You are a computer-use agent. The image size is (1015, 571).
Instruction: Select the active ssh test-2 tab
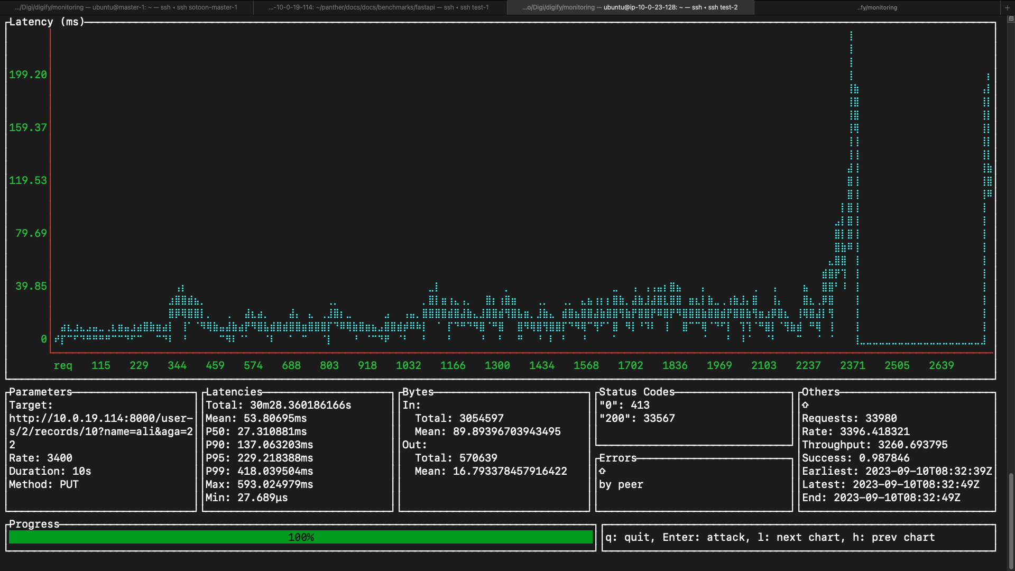click(630, 7)
